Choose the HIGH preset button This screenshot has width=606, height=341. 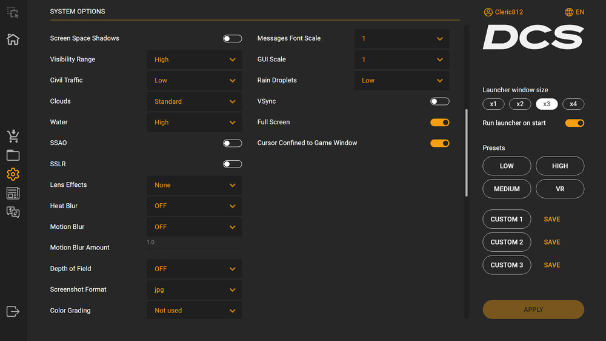[560, 166]
